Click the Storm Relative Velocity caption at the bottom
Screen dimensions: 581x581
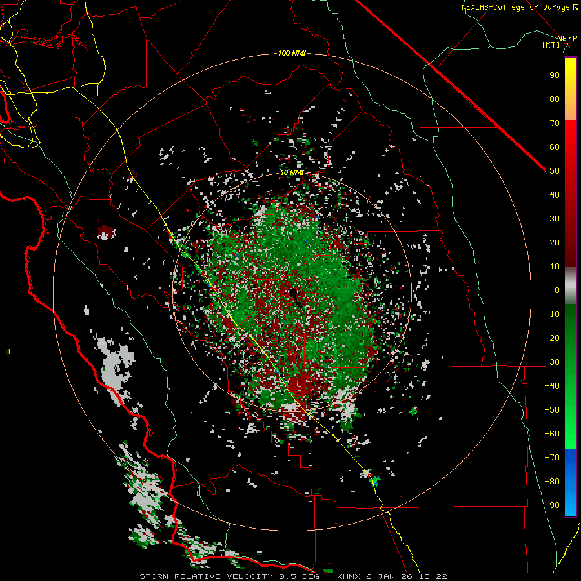coord(294,576)
